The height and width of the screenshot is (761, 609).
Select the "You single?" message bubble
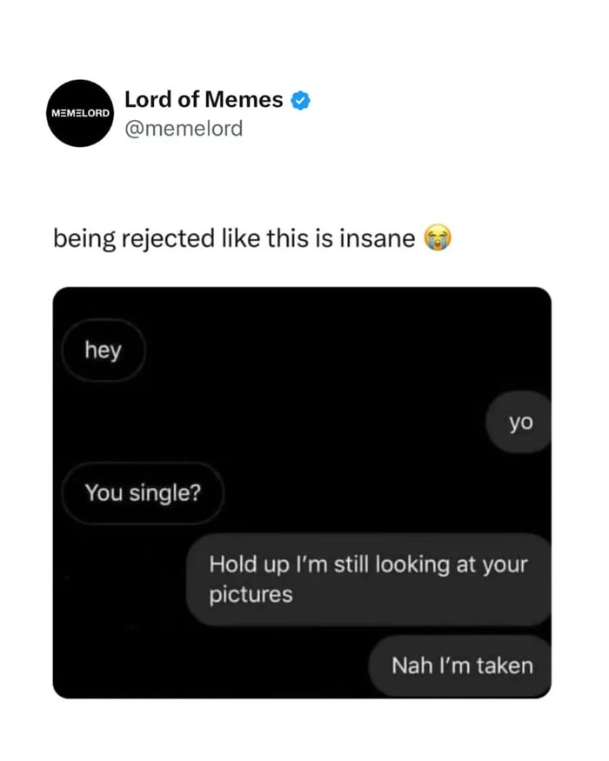(x=143, y=493)
